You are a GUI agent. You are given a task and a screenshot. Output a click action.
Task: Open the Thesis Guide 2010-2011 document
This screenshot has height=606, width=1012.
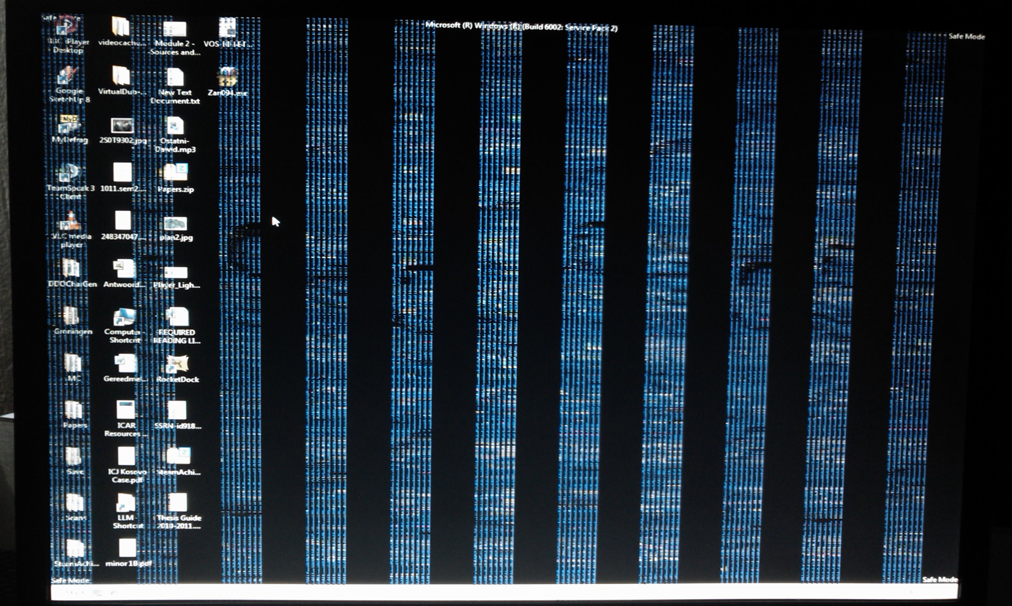pyautogui.click(x=178, y=503)
